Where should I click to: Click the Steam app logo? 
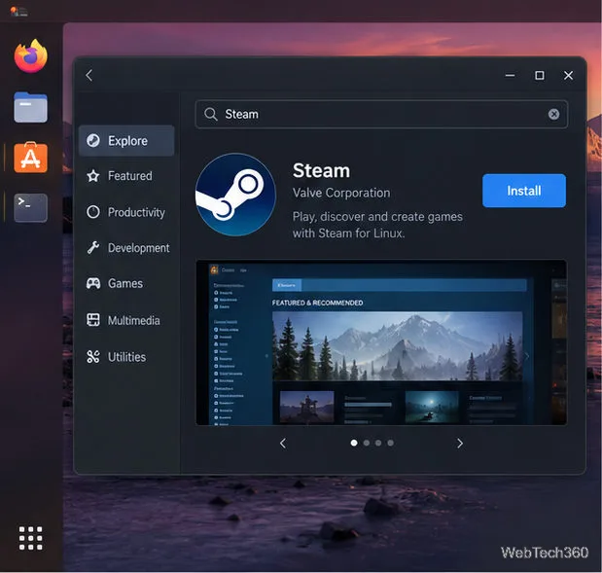tap(235, 195)
